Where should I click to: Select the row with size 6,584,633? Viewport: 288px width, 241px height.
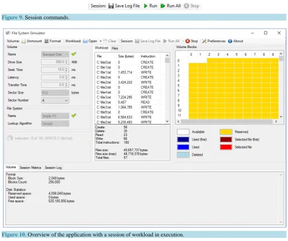click(x=130, y=117)
